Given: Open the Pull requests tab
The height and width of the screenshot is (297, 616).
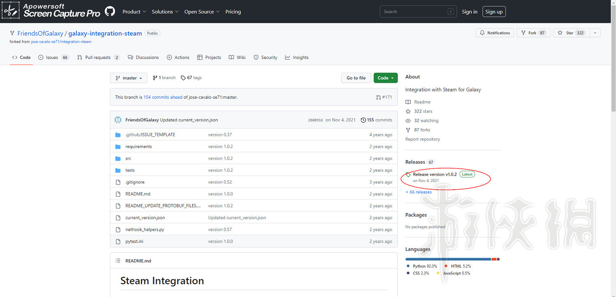Looking at the screenshot, I should tap(98, 58).
